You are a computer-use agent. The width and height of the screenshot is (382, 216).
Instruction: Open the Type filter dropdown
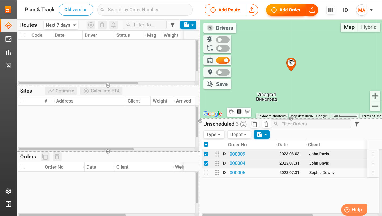(214, 135)
